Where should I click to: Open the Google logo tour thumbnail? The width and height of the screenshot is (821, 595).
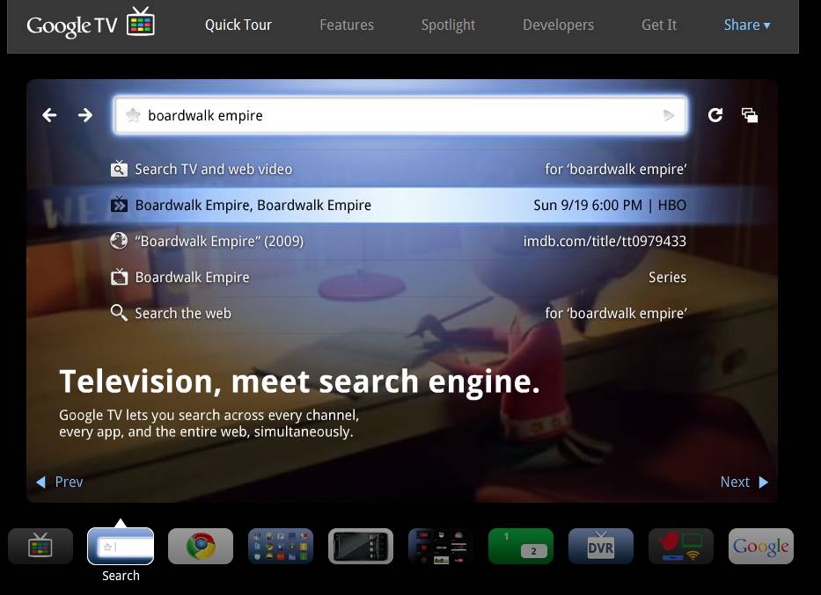[761, 546]
